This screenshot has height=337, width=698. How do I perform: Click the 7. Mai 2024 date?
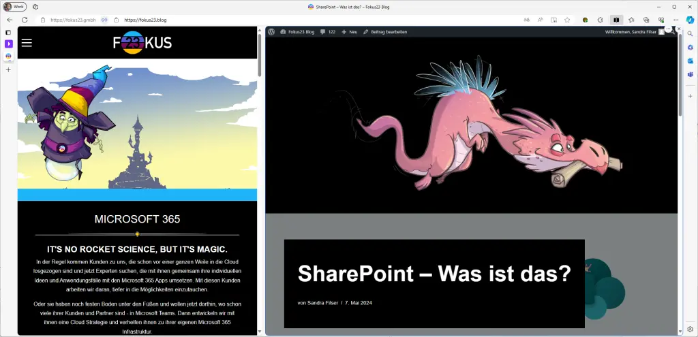[x=359, y=303]
